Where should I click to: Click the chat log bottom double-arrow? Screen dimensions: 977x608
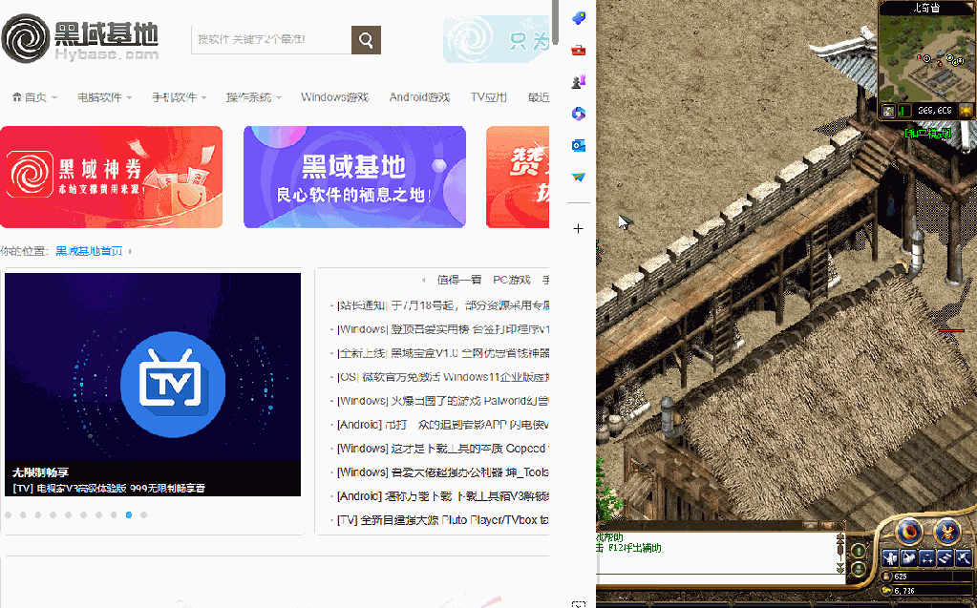coord(839,568)
